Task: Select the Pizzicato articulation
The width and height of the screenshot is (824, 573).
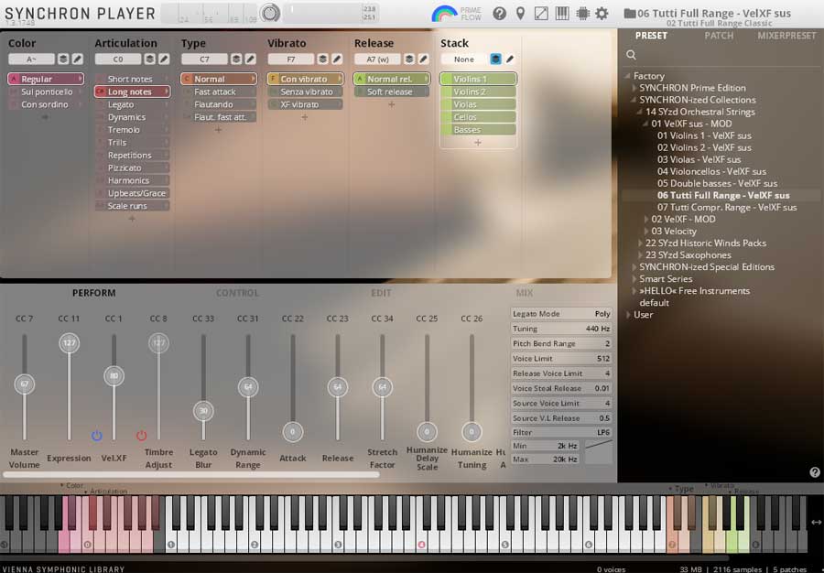Action: [133, 168]
